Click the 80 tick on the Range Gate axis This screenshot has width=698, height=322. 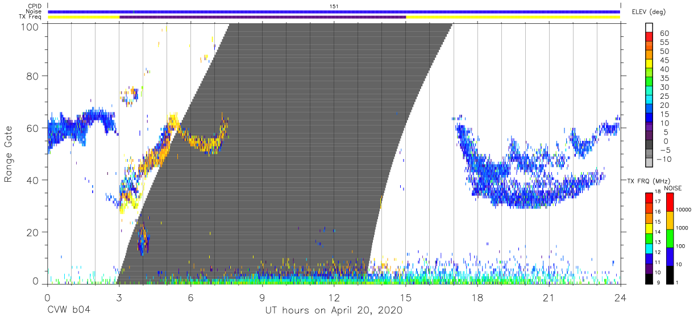pyautogui.click(x=33, y=76)
